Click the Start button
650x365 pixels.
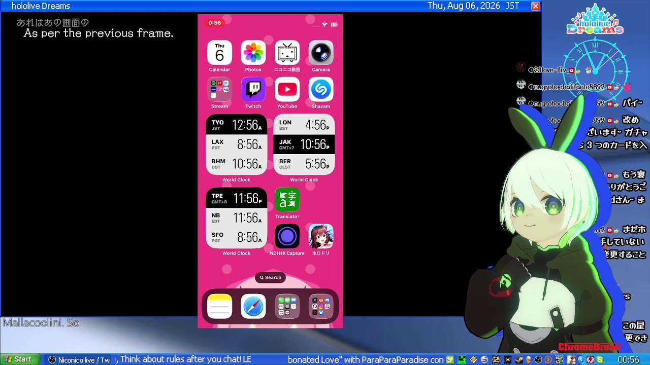click(19, 359)
